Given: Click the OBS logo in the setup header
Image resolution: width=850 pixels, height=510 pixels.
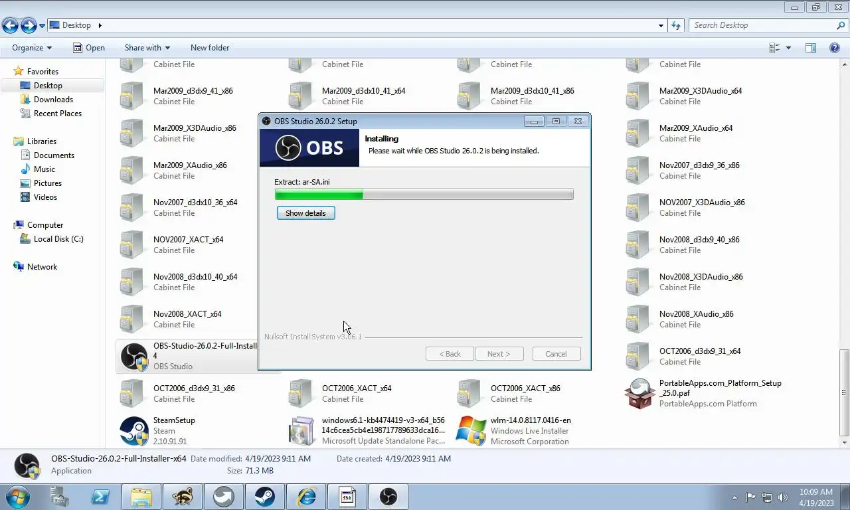Looking at the screenshot, I should tap(310, 147).
